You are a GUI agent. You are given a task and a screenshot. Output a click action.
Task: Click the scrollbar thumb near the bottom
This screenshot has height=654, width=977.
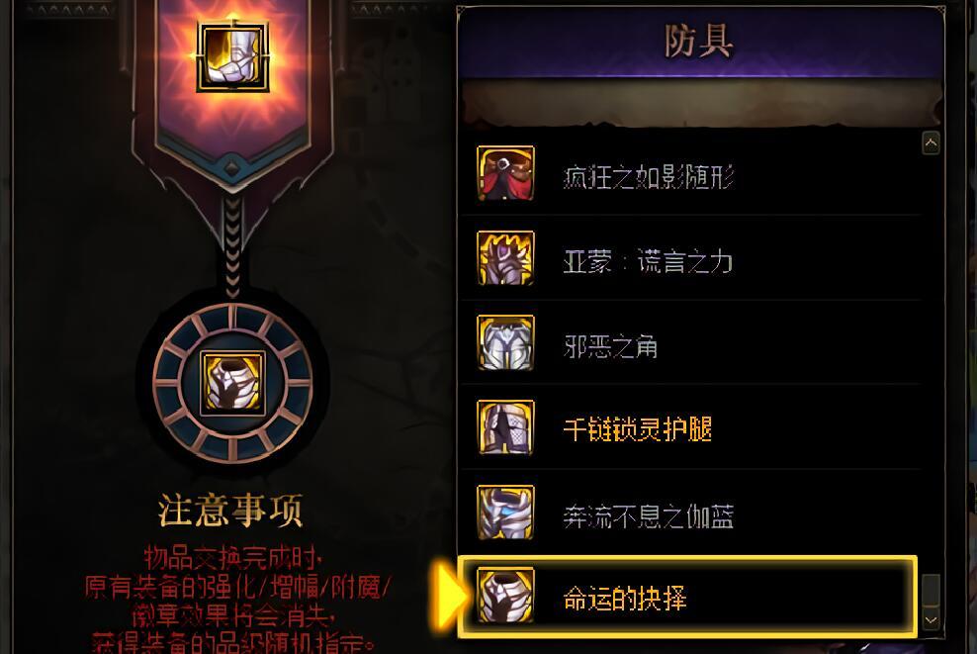coord(931,590)
